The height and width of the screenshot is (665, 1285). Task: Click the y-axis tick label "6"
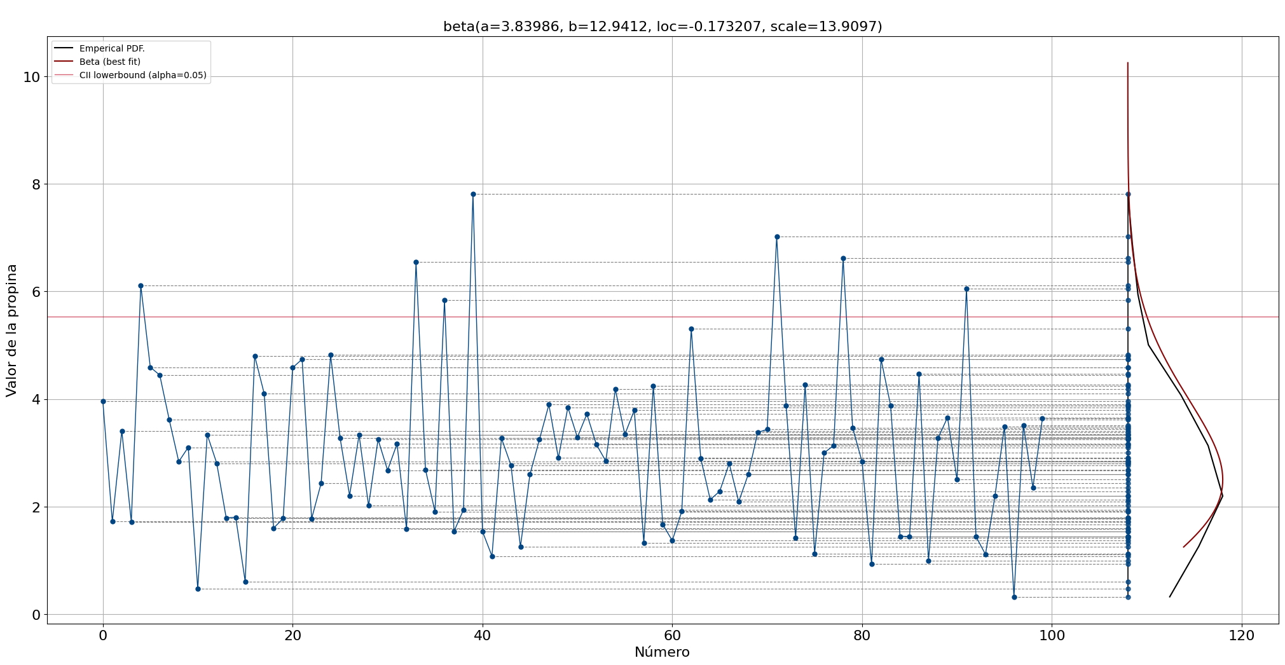(x=36, y=292)
